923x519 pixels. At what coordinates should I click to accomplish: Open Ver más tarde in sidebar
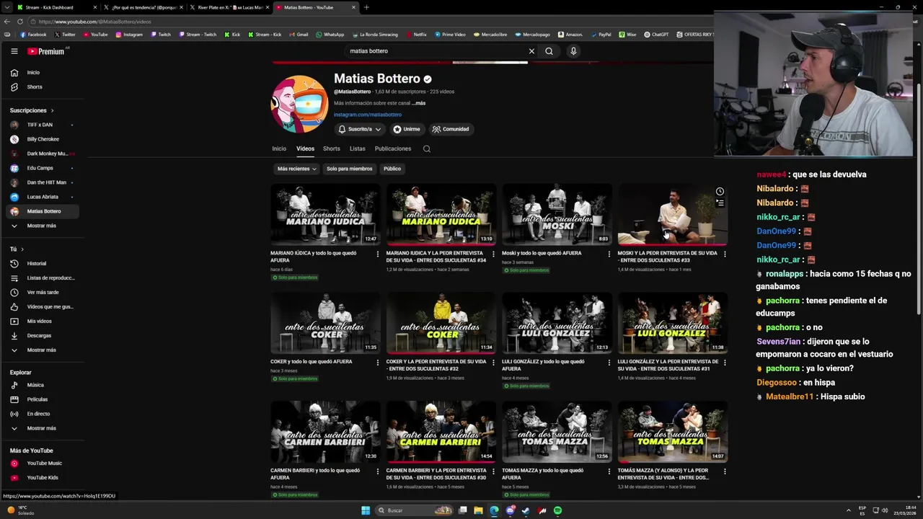click(43, 292)
